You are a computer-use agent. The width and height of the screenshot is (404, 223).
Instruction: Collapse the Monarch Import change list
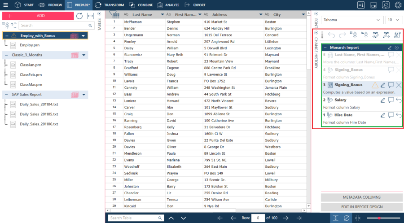(x=325, y=48)
